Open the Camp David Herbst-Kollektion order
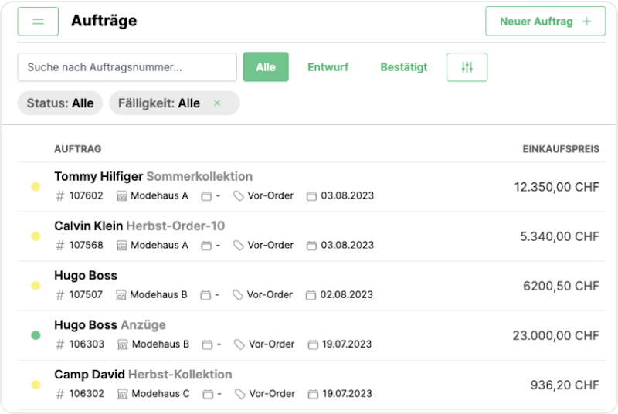618x414 pixels. 143,375
